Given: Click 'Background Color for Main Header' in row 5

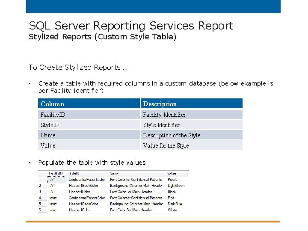Looking at the screenshot, I should [136, 204].
